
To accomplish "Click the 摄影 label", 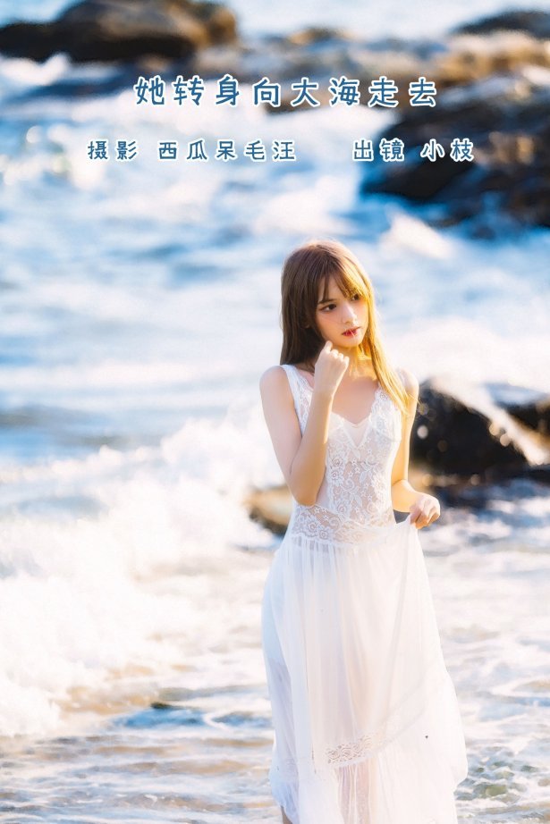I will tap(112, 150).
